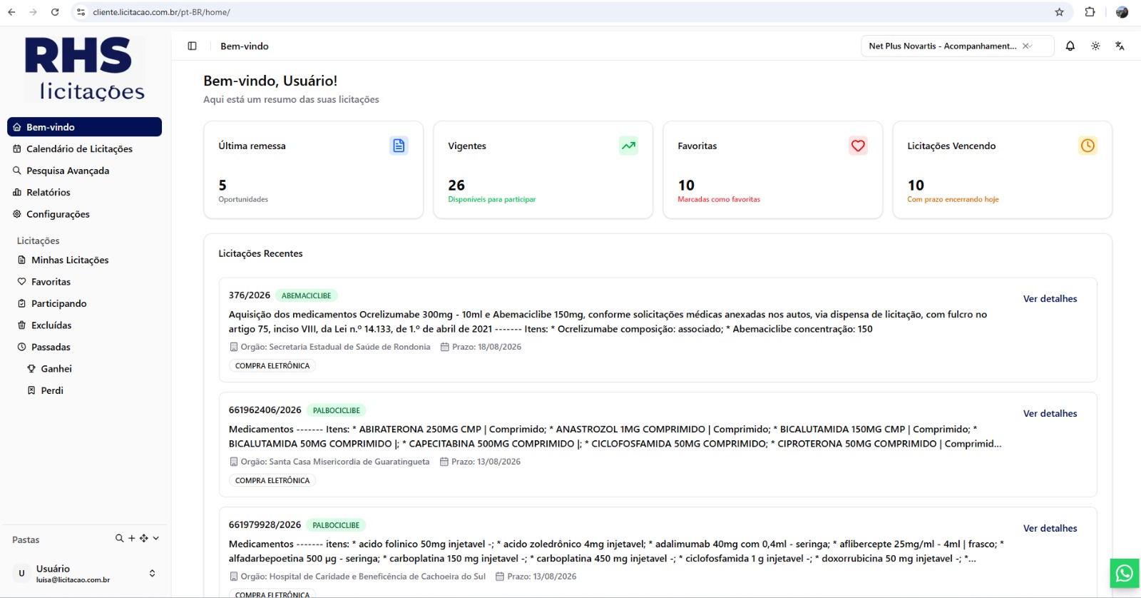1141x598 pixels.
Task: Click the user avatar letter U
Action: tap(21, 573)
